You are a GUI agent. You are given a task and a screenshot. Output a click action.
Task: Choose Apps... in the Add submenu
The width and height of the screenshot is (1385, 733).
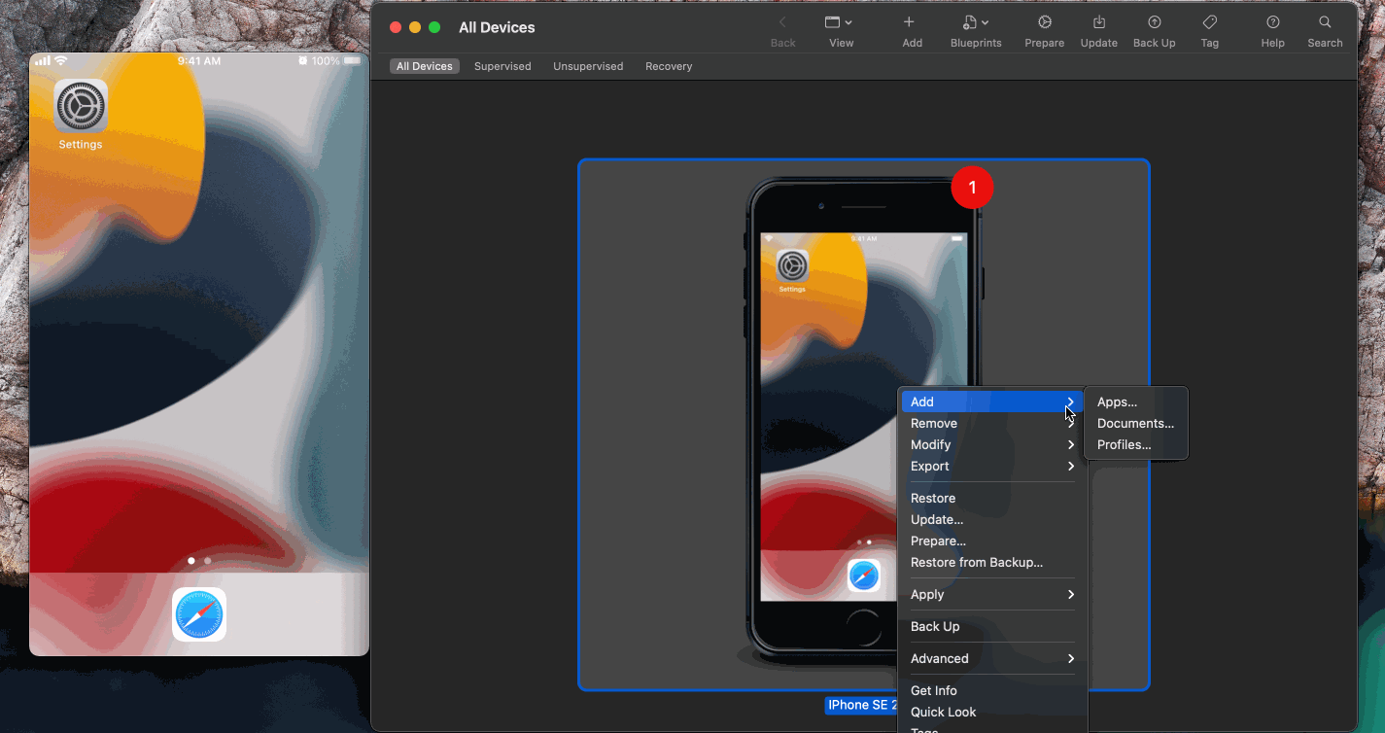1136,401
